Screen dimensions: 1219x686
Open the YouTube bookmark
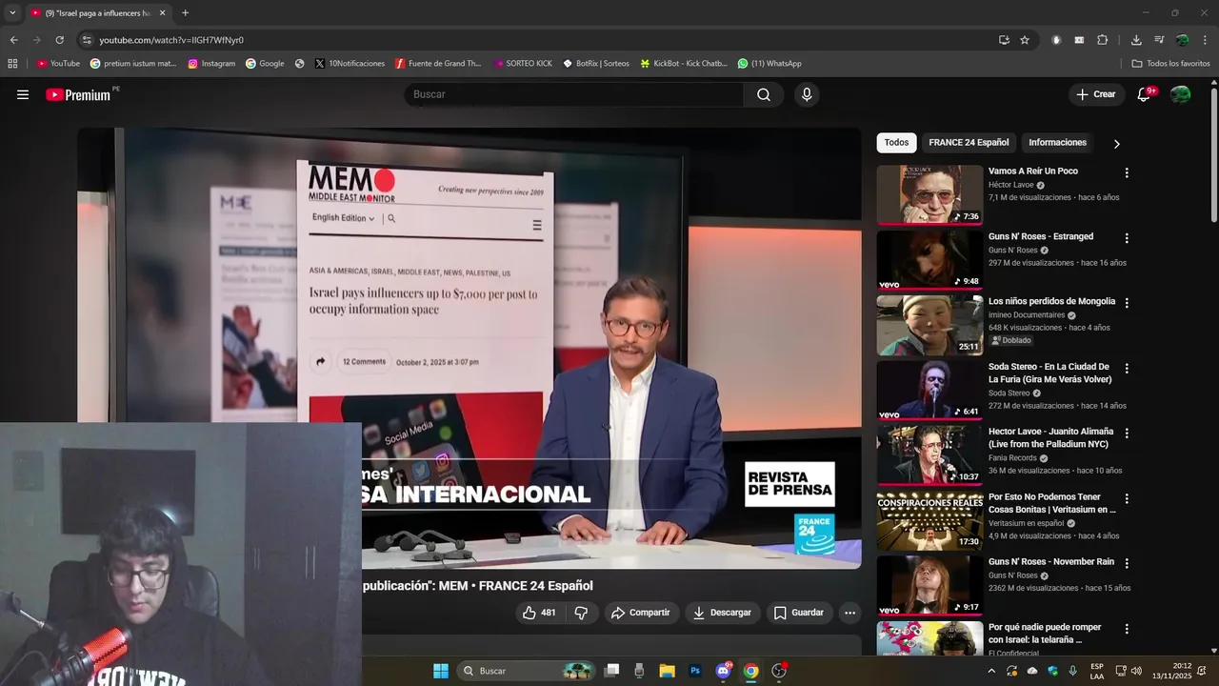(x=58, y=64)
